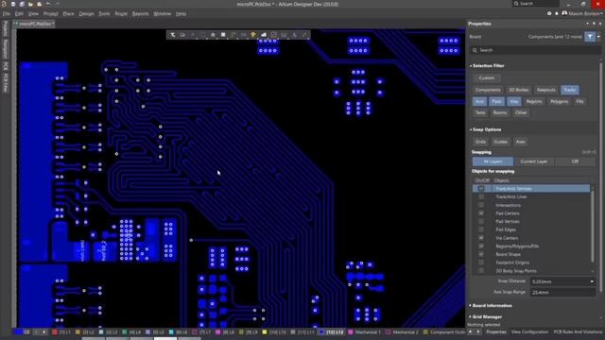Screen dimensions: 605x340
Task: Click the search magnifier in title bar
Action: coord(516,4)
